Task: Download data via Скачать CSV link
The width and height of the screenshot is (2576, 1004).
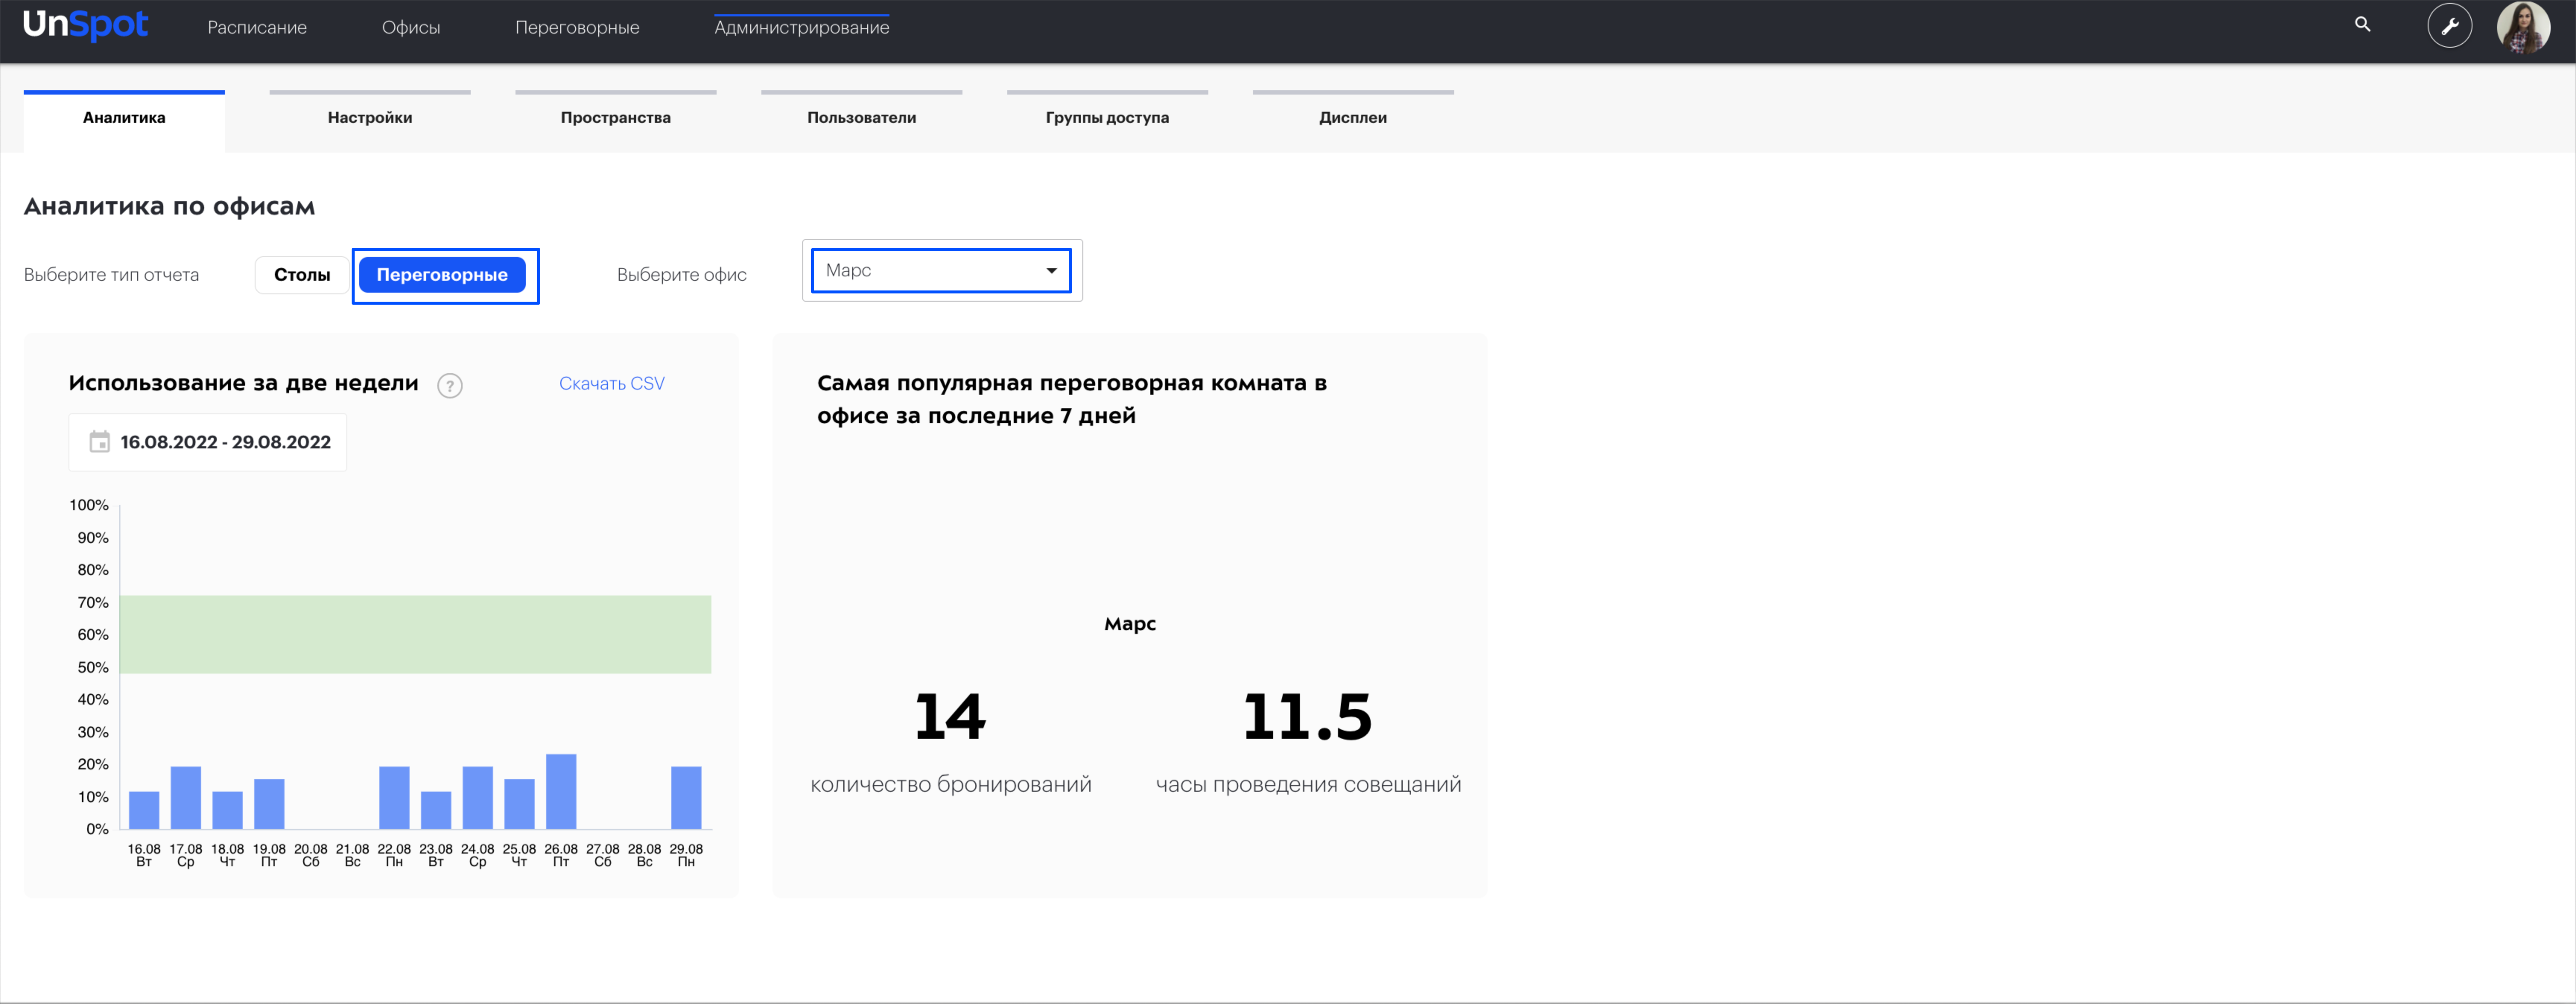Action: coord(612,384)
